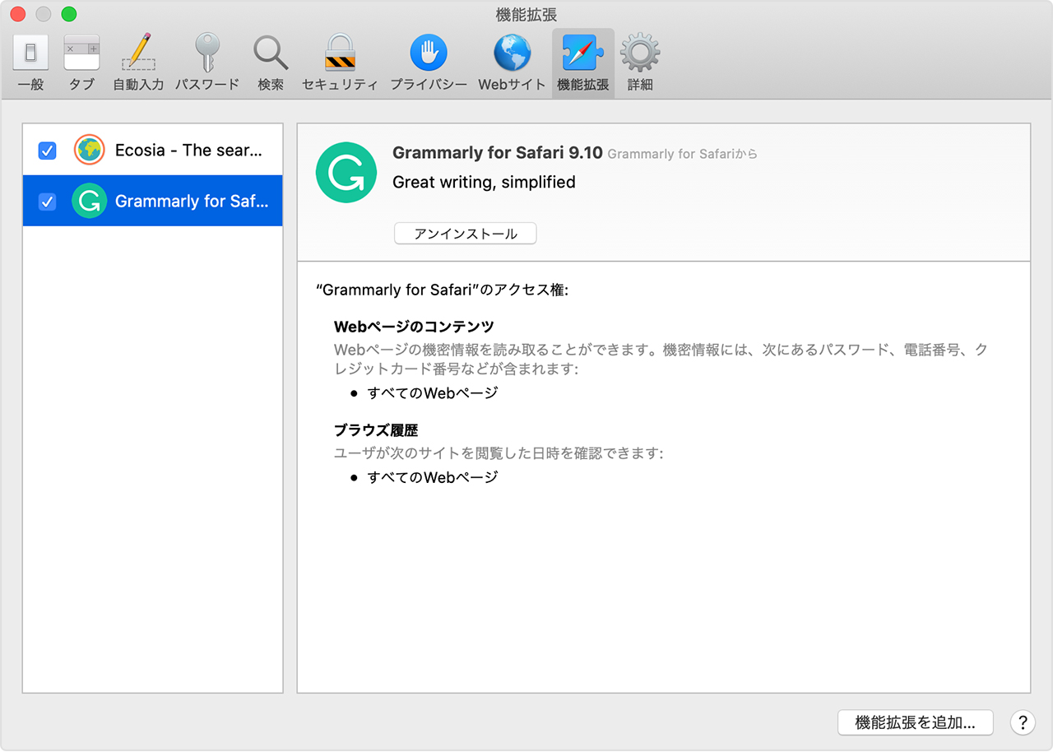Click the ブラウズ履歴 heading
1053x752 pixels.
coord(376,430)
